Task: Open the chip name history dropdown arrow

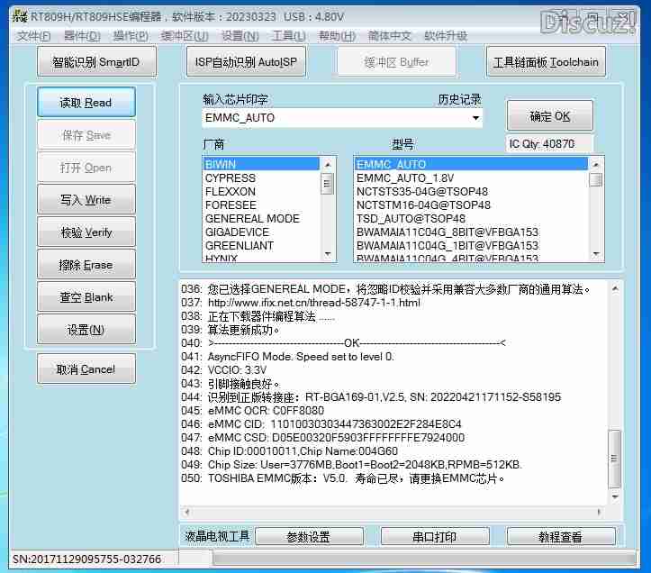Action: 475,118
